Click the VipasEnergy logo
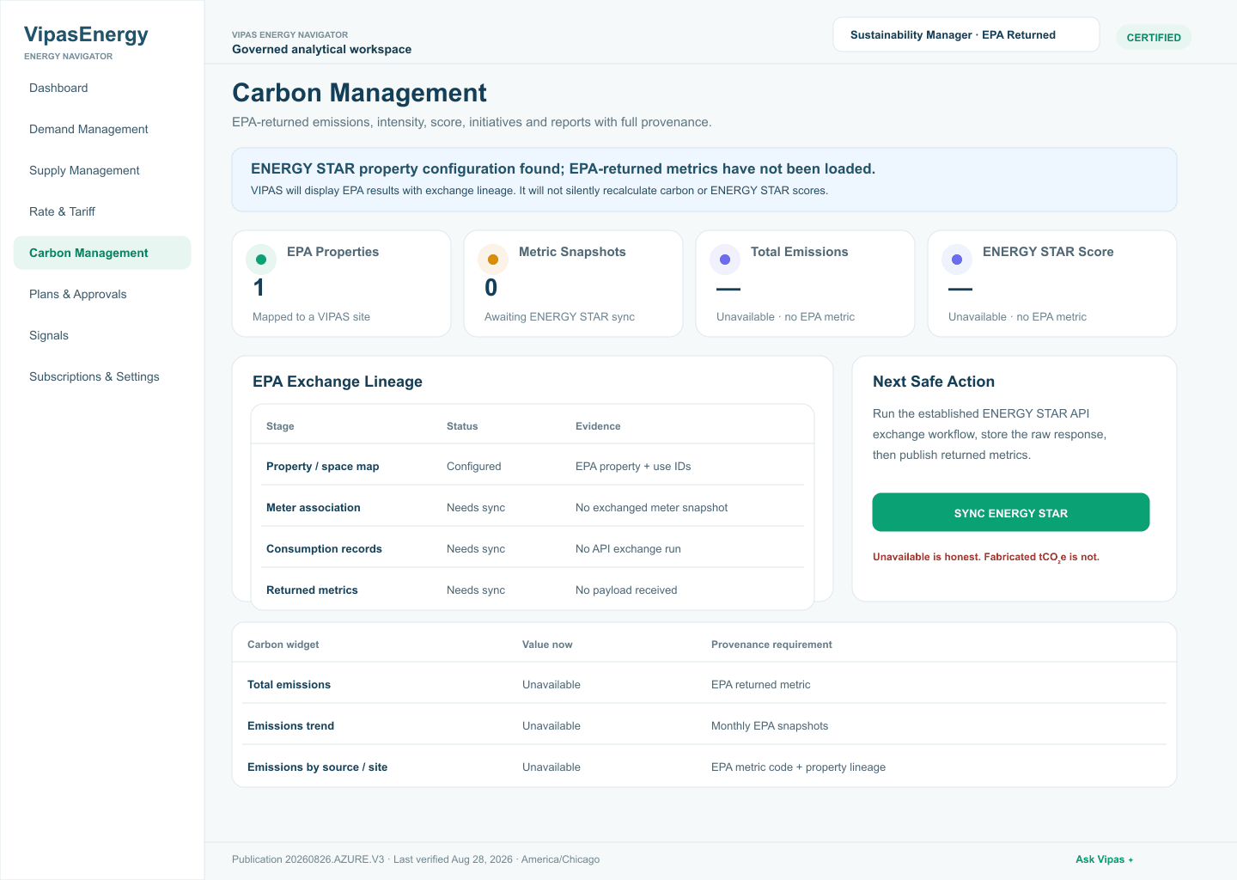 tap(86, 34)
